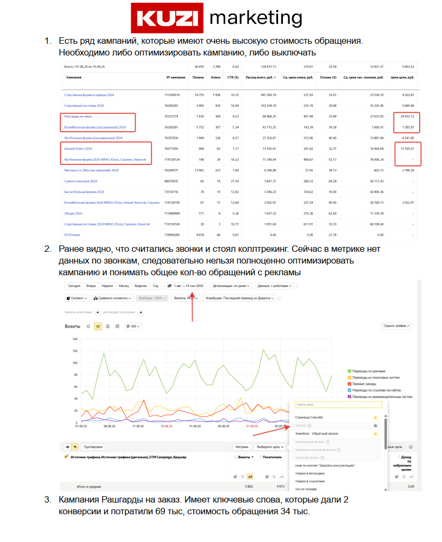Uncheck 'Переходы из поисковых систем' legend checkbox
Viewport: 442px width, 542px height.
[349, 378]
